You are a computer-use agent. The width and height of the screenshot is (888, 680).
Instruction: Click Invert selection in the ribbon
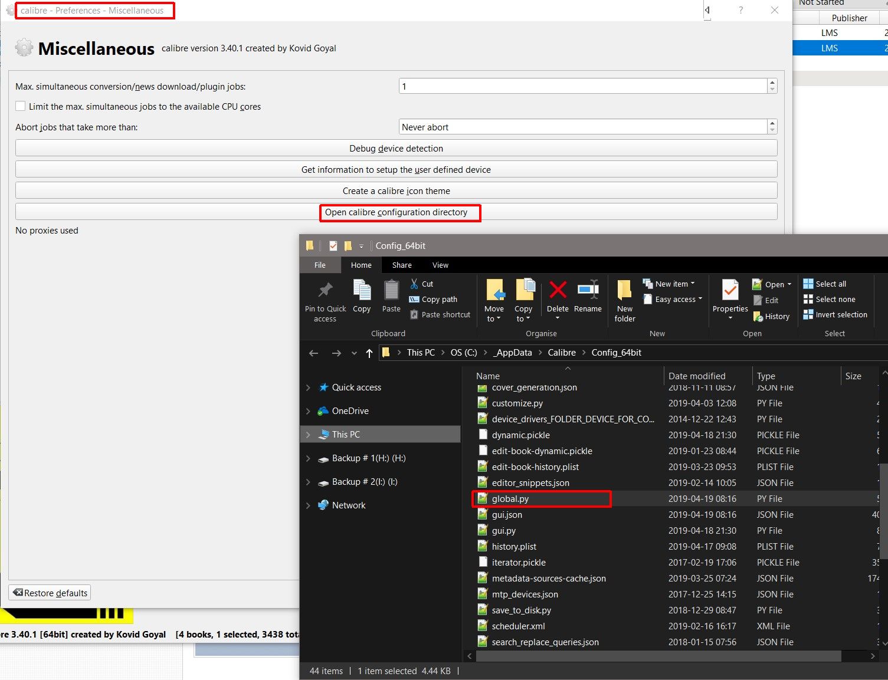point(835,314)
